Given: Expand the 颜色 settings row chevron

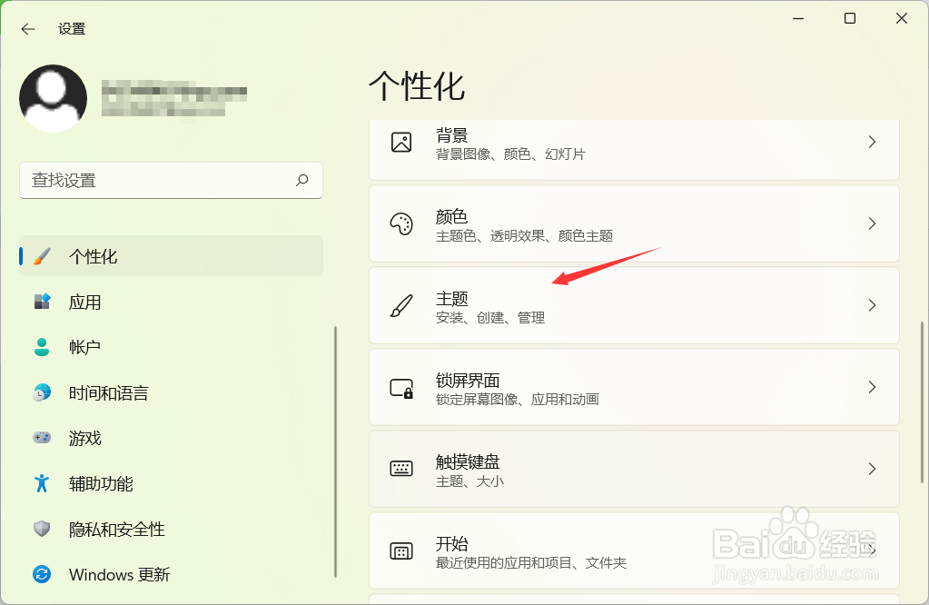Looking at the screenshot, I should (x=871, y=223).
